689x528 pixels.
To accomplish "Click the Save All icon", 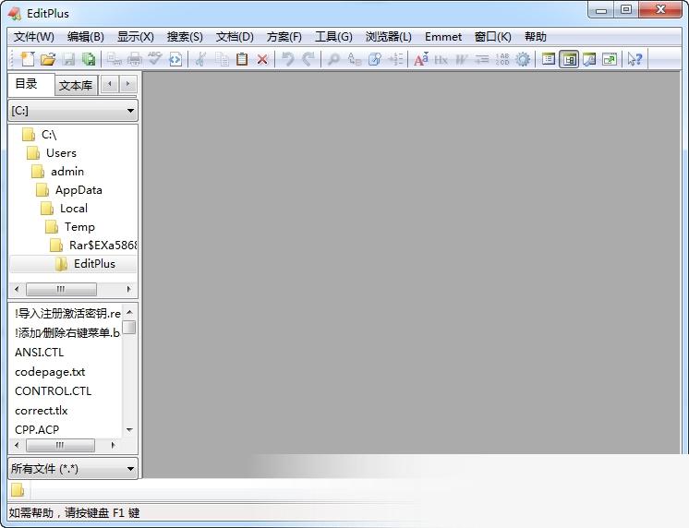I will click(89, 59).
